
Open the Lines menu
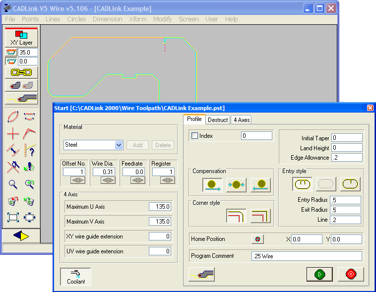coord(53,19)
